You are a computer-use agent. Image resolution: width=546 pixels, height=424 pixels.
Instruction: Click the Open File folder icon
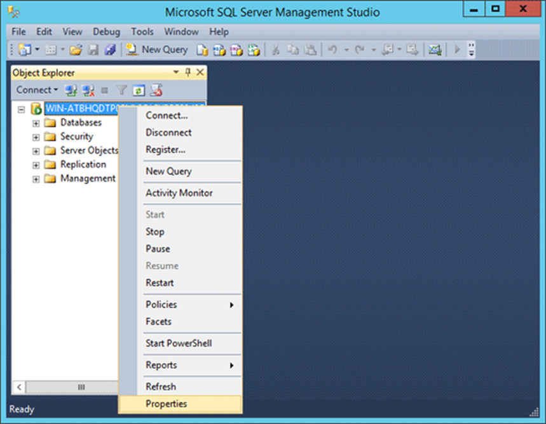tap(76, 50)
